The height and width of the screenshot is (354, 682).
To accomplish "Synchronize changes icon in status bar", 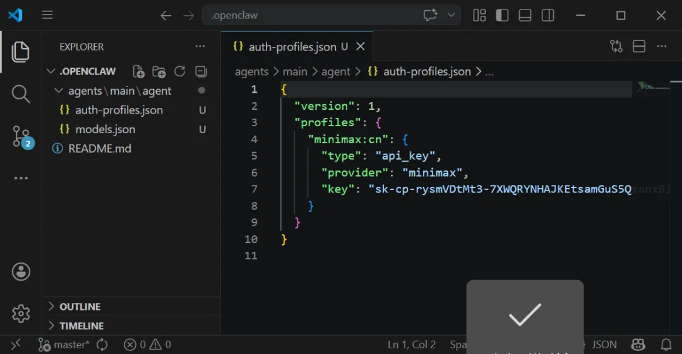I will point(102,345).
